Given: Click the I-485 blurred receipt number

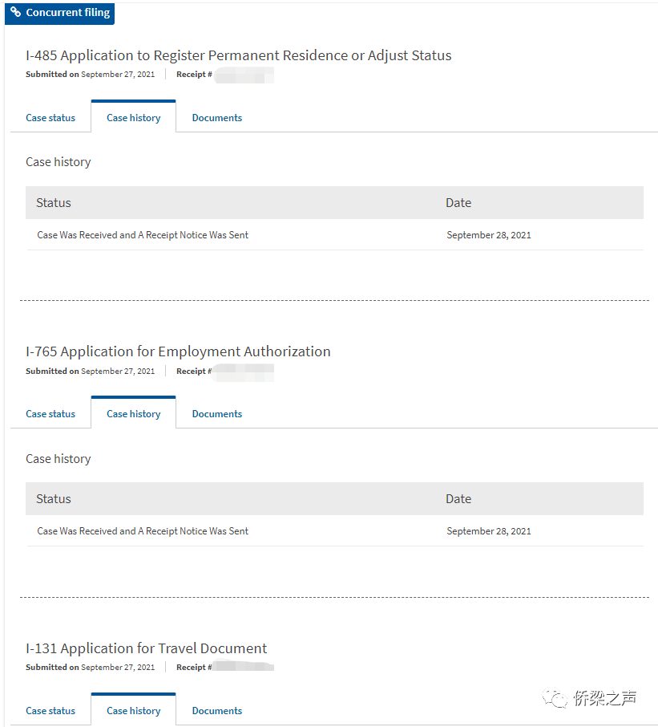Looking at the screenshot, I should (244, 75).
